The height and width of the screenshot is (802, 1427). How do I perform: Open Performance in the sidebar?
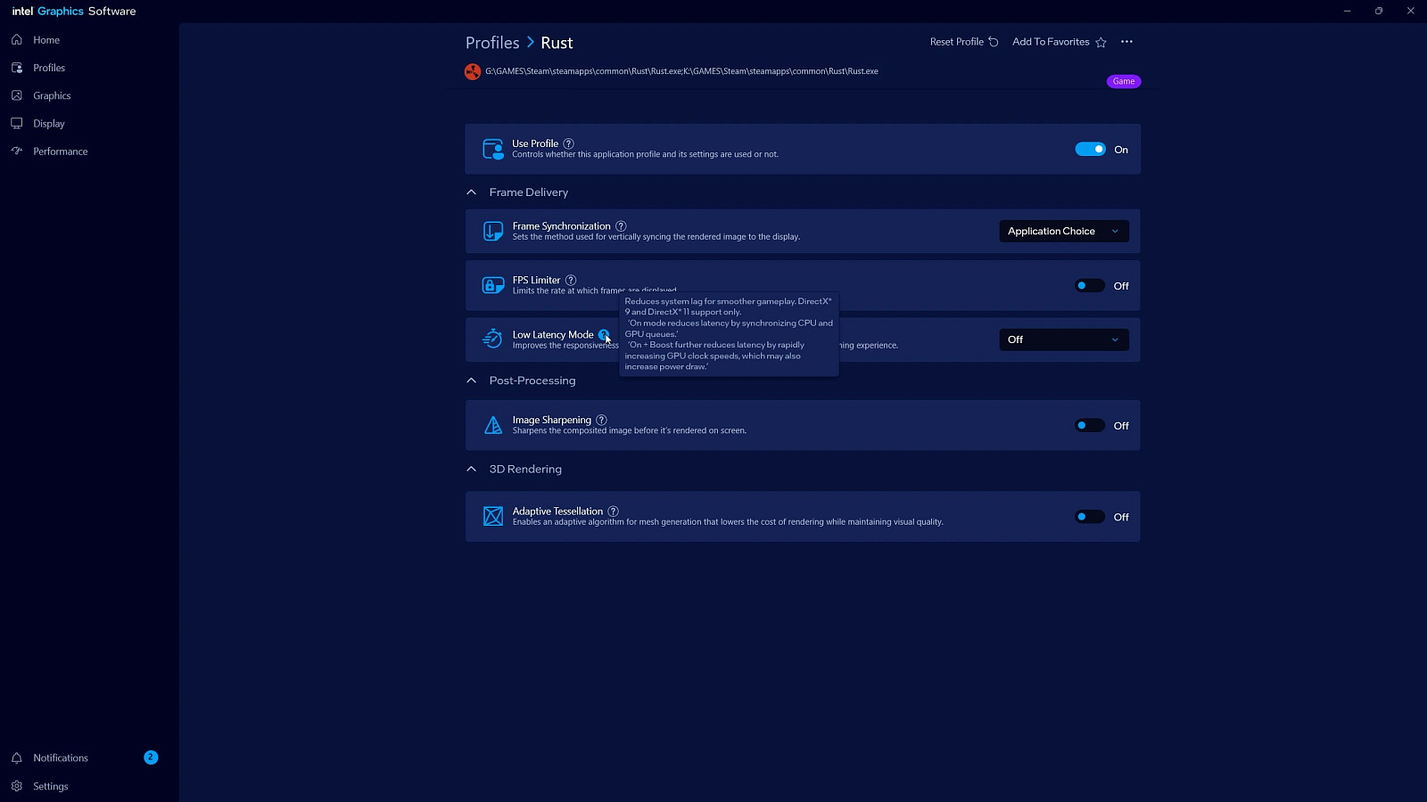pyautogui.click(x=61, y=151)
